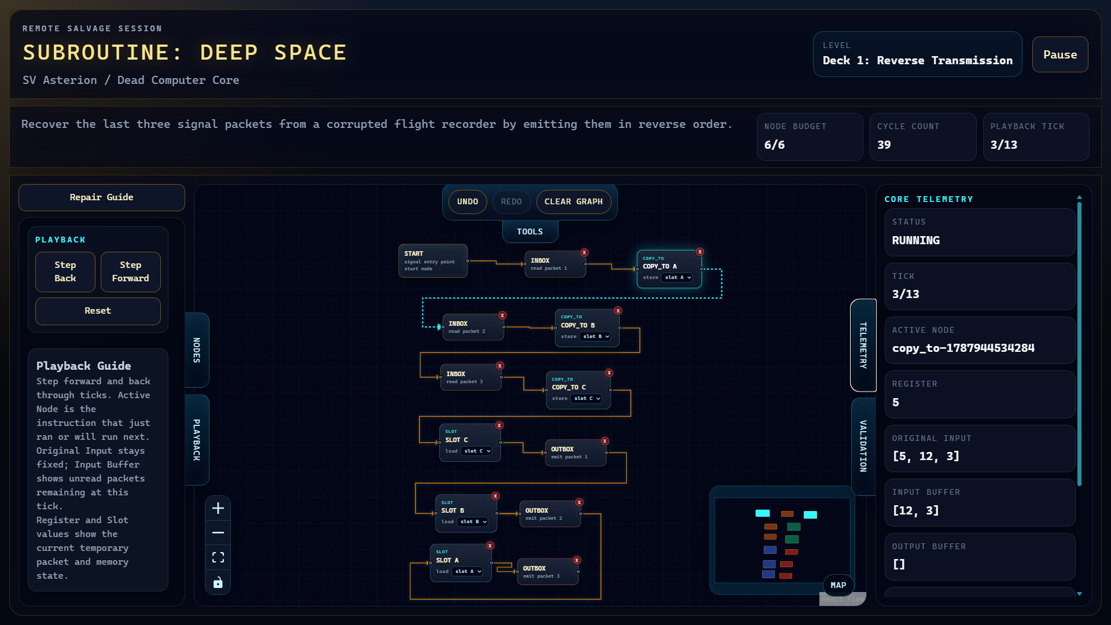The width and height of the screenshot is (1111, 625).
Task: Delete the INBOX read packet 2 node
Action: pos(502,315)
